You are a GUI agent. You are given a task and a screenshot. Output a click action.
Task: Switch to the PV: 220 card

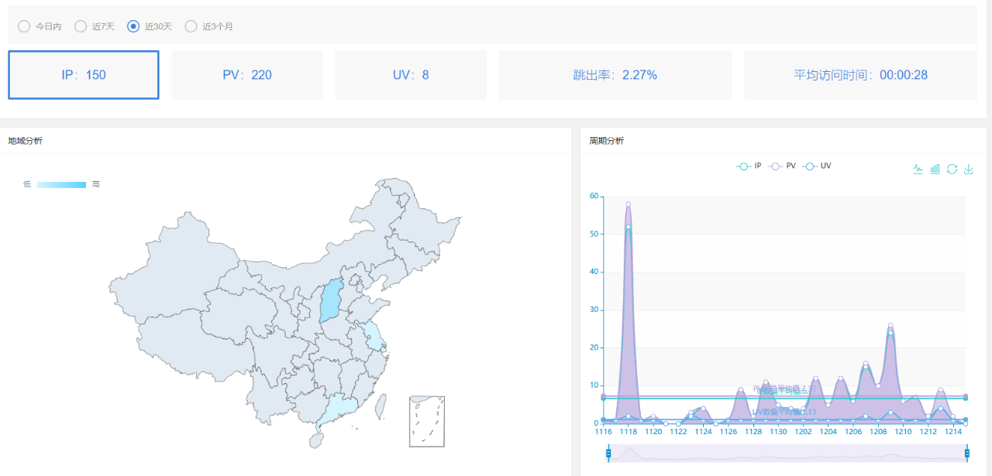coord(247,75)
